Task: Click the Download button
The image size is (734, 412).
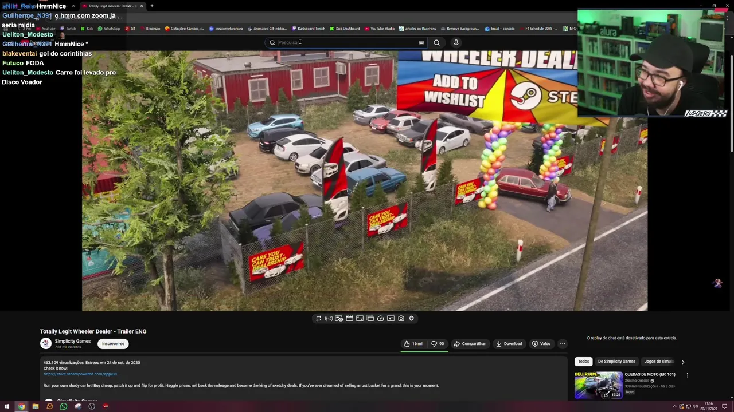Action: point(509,344)
